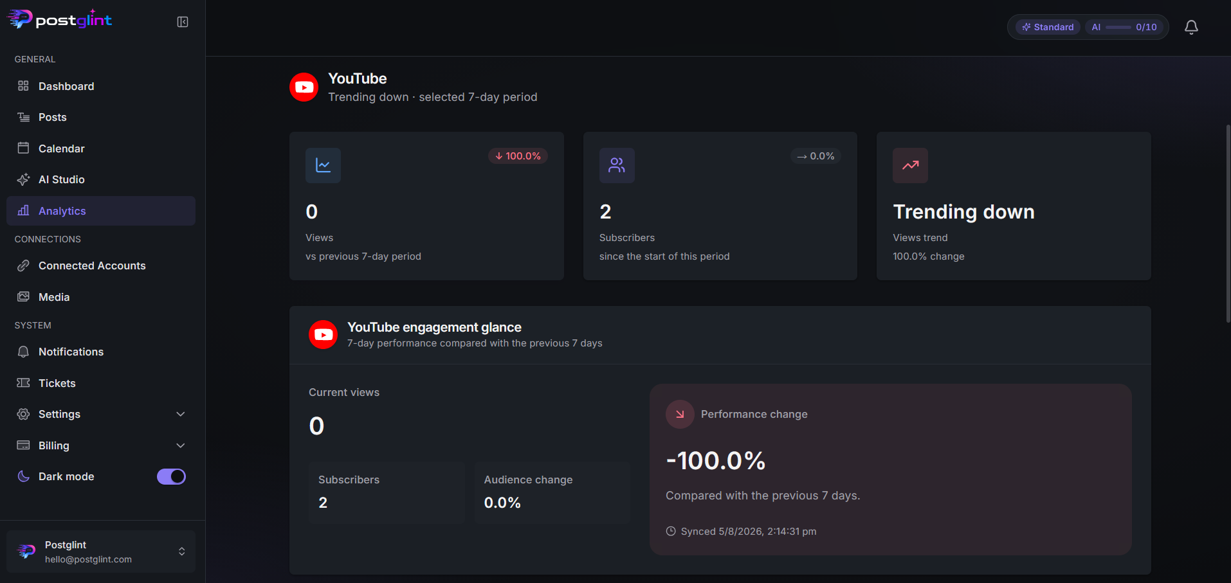1231x583 pixels.
Task: Open the Postglint account card
Action: pos(101,552)
